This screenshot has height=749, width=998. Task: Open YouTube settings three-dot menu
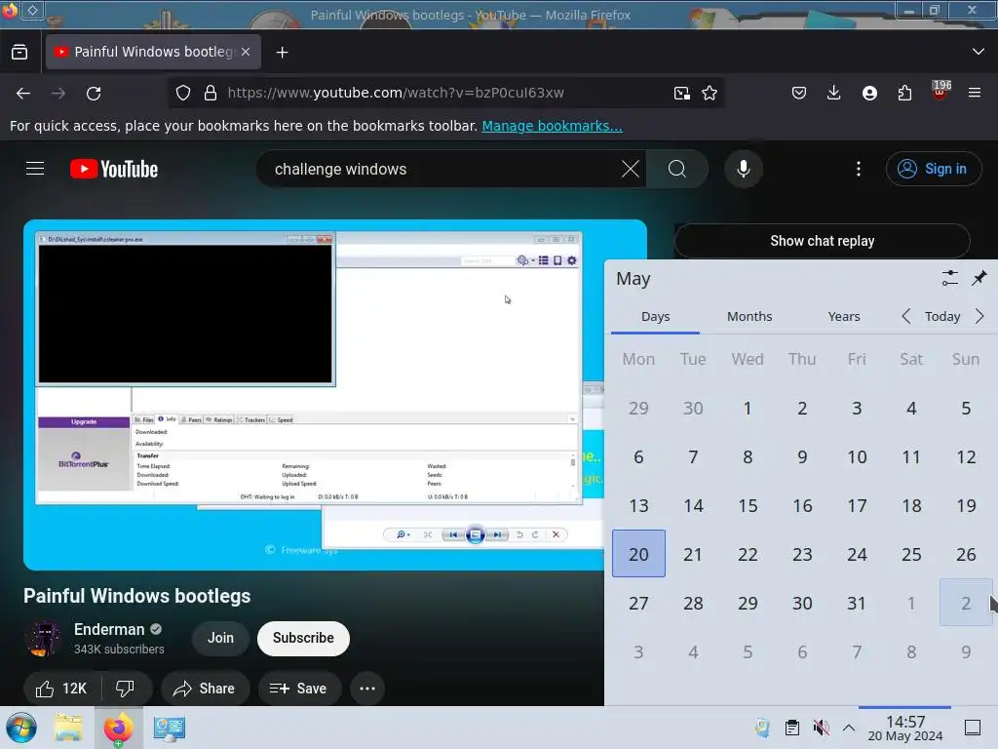pos(859,169)
